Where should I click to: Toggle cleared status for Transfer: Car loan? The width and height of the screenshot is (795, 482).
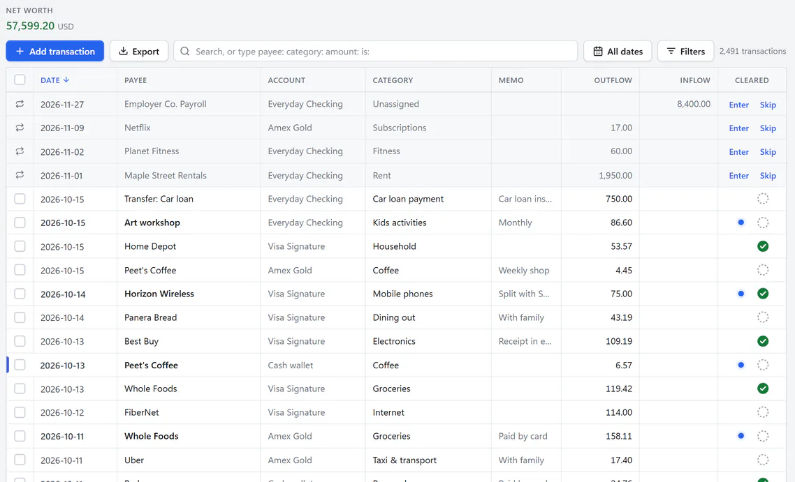[763, 199]
